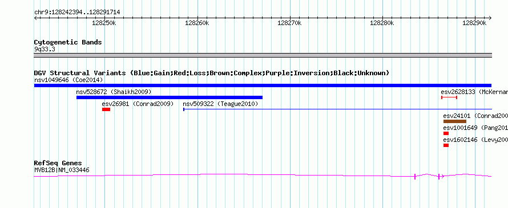Open the nsv528672 (Shaikh2009) label
Screen dimensions: 508x208
pyautogui.click(x=114, y=92)
